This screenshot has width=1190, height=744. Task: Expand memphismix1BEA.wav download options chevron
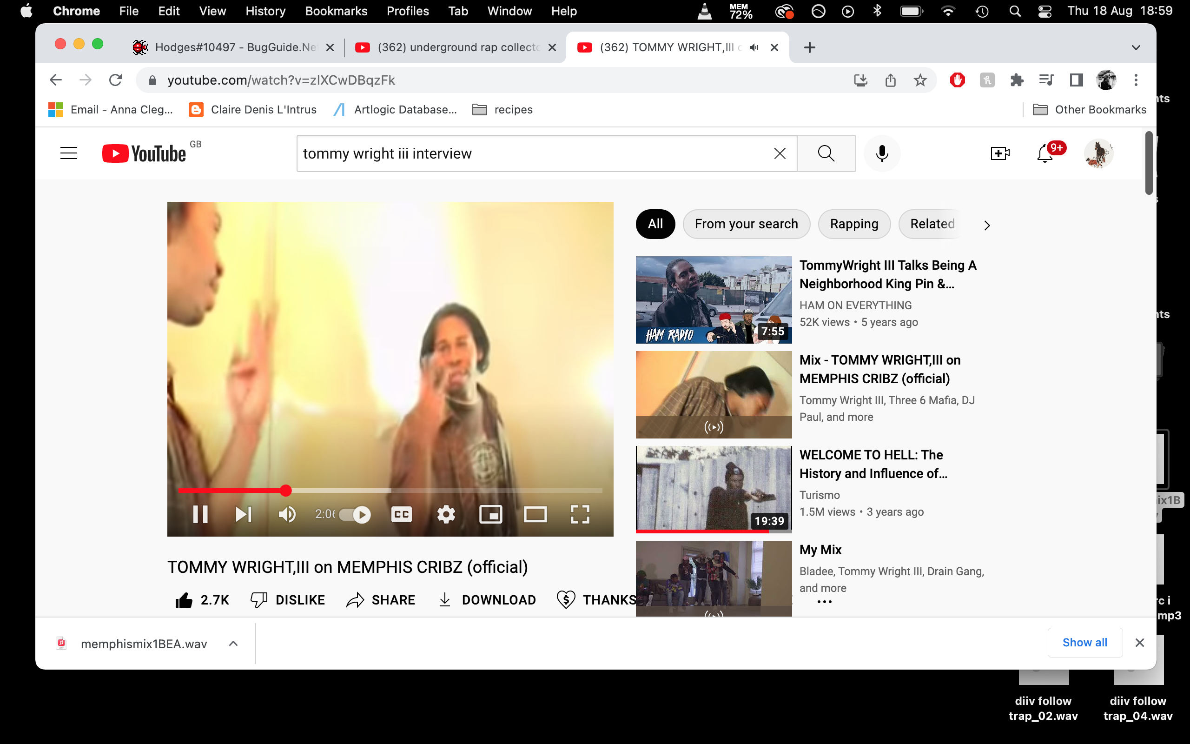(233, 644)
